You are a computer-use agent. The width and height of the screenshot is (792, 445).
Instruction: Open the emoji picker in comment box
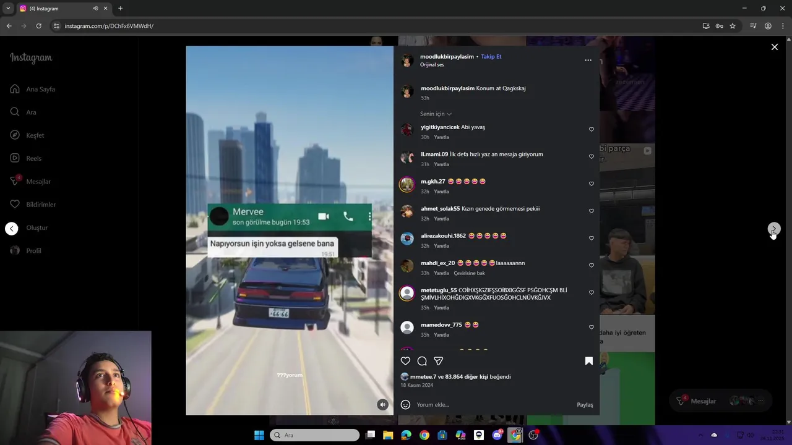click(x=405, y=405)
